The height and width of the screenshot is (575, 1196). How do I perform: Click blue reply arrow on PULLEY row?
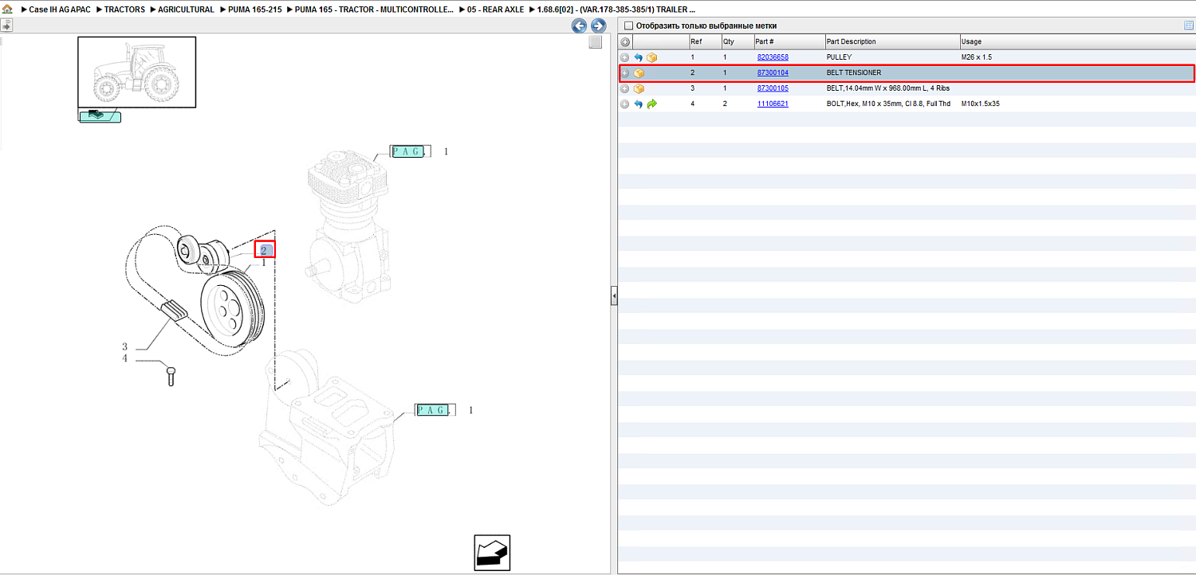(638, 57)
